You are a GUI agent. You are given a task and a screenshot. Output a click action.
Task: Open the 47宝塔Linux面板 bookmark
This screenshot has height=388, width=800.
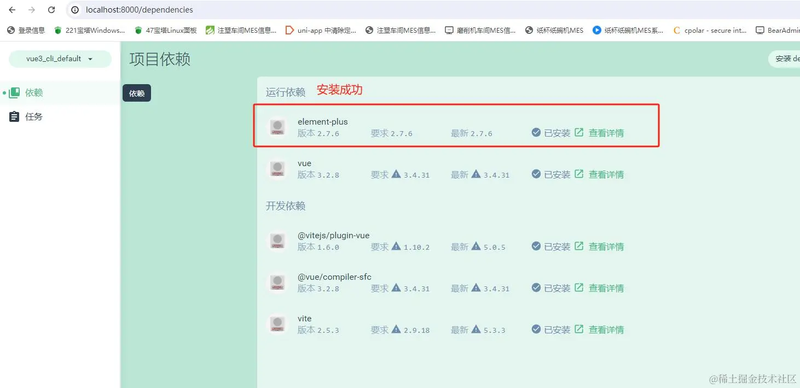(x=166, y=31)
